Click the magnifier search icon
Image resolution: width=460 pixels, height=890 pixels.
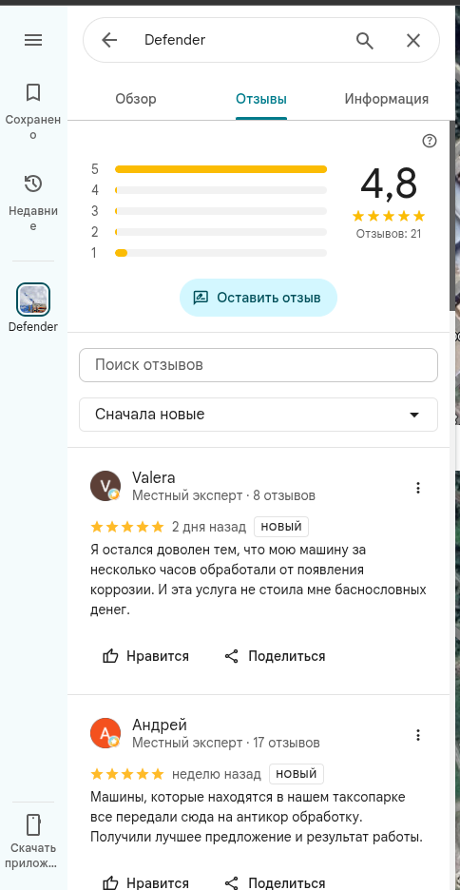(x=365, y=40)
